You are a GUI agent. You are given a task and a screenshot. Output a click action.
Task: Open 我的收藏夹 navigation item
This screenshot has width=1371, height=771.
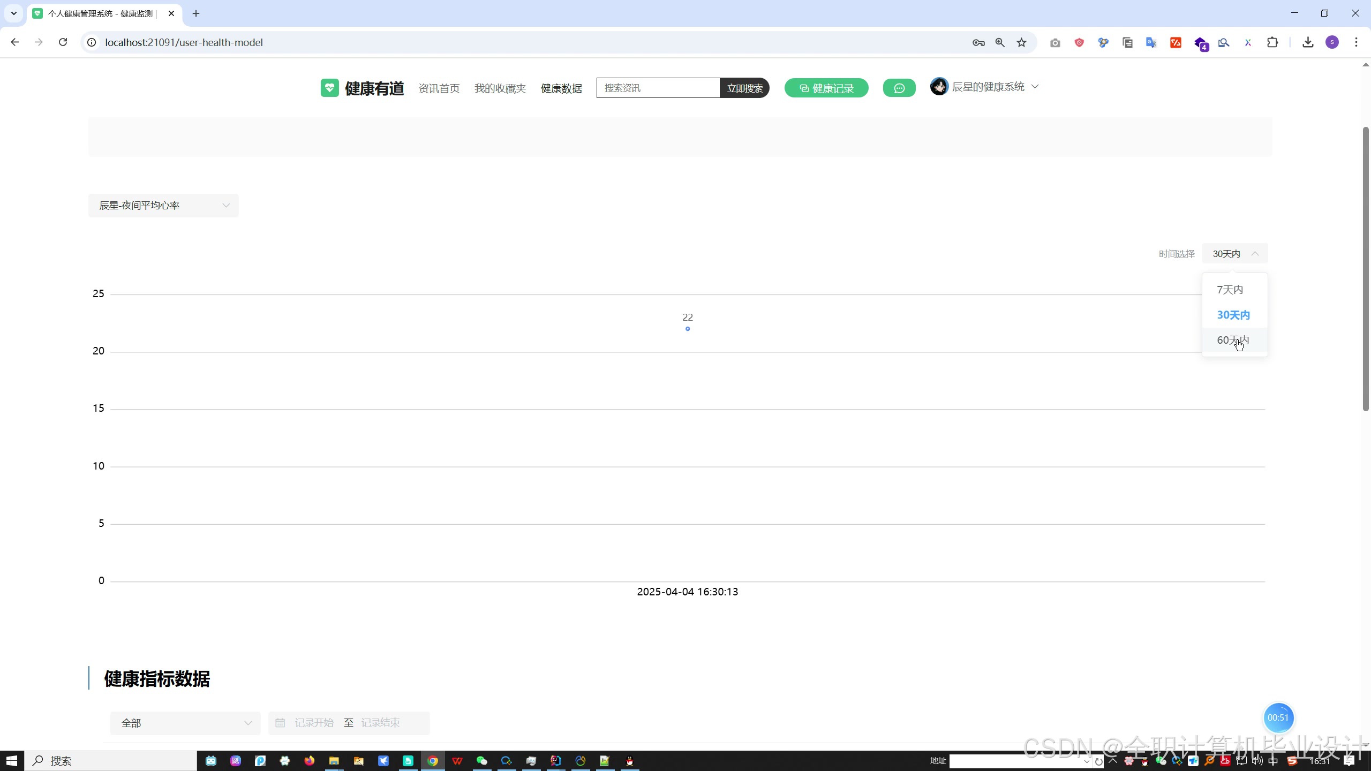point(500,88)
